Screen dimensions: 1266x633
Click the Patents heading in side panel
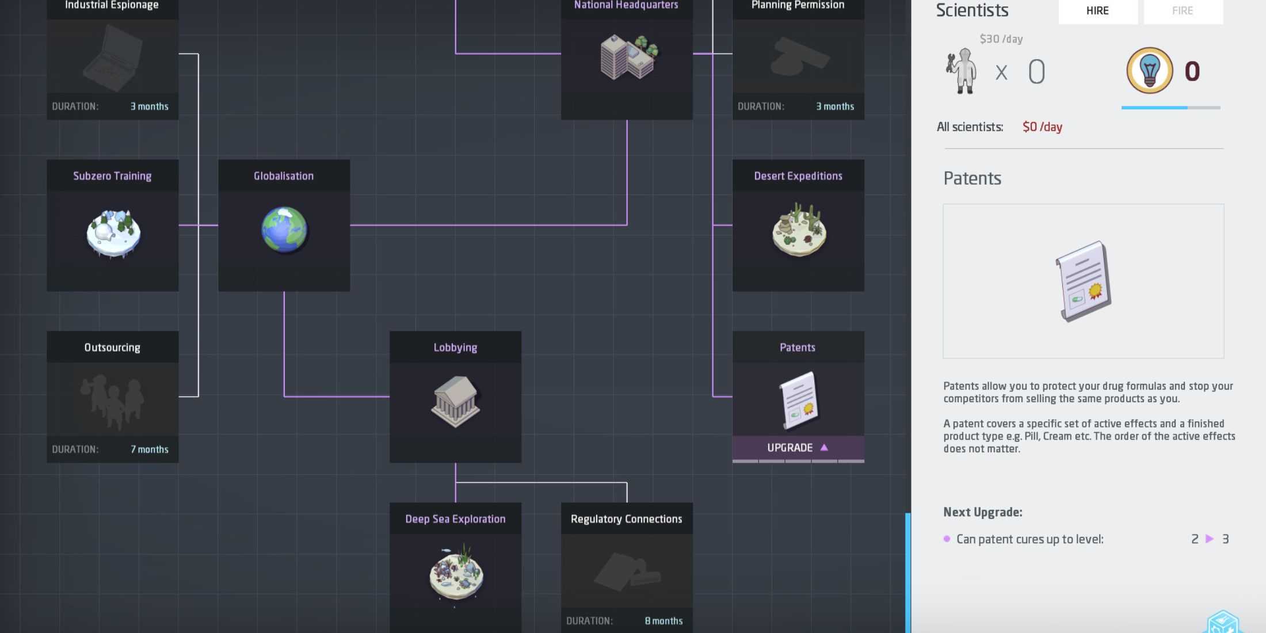point(972,178)
